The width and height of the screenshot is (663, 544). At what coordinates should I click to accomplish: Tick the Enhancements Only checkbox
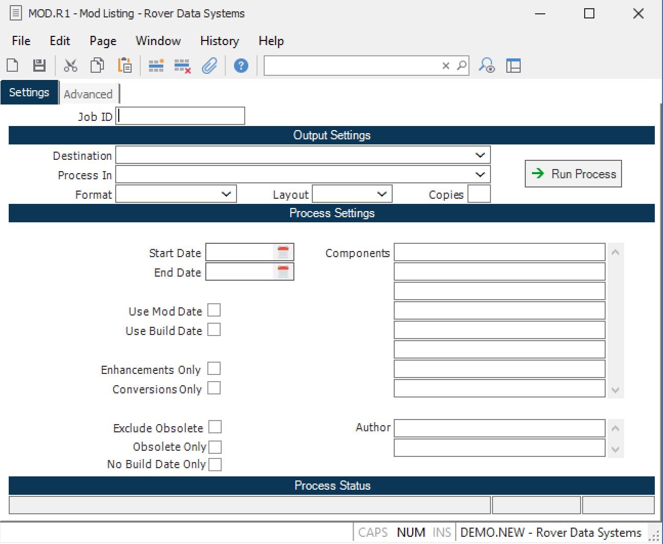point(214,369)
